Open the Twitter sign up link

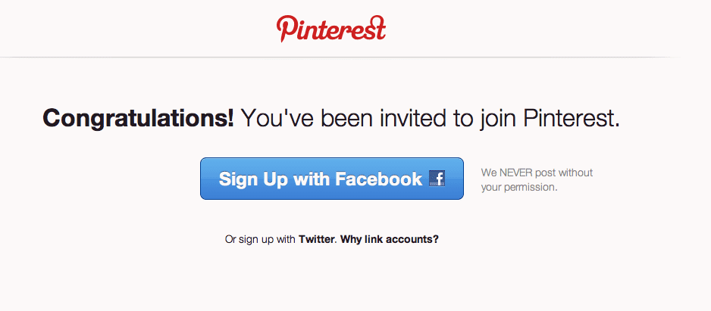tap(317, 239)
